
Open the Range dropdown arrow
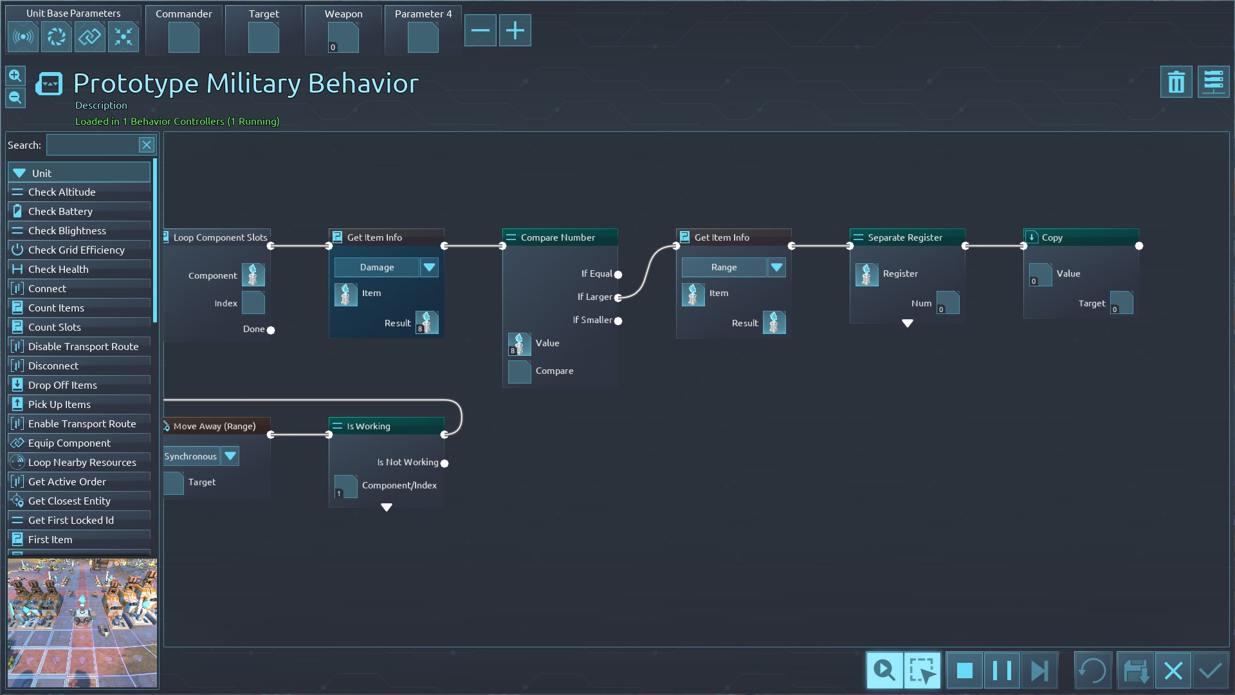click(x=776, y=267)
